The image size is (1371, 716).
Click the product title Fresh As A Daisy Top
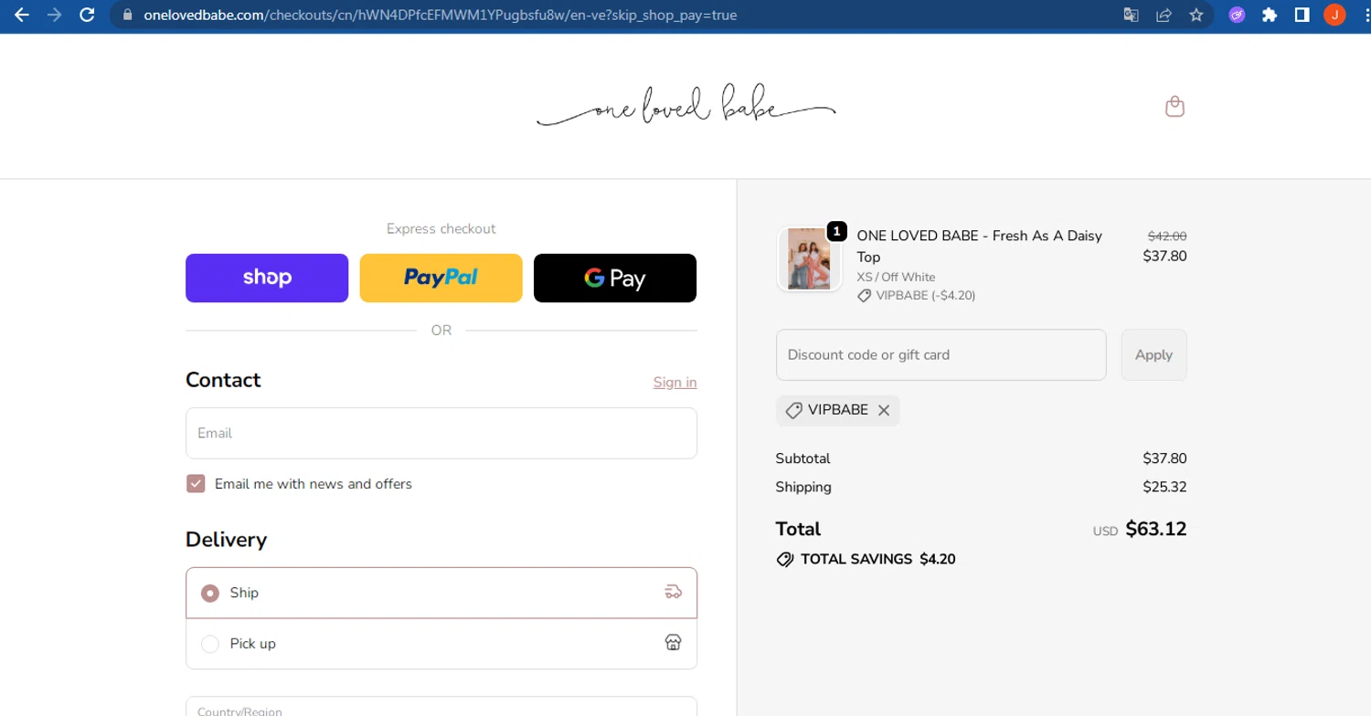coord(979,246)
